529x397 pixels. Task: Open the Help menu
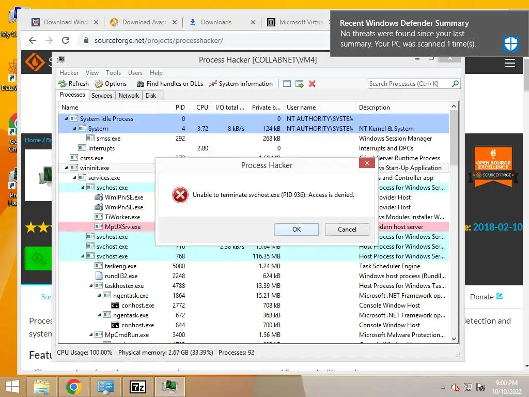tap(156, 73)
